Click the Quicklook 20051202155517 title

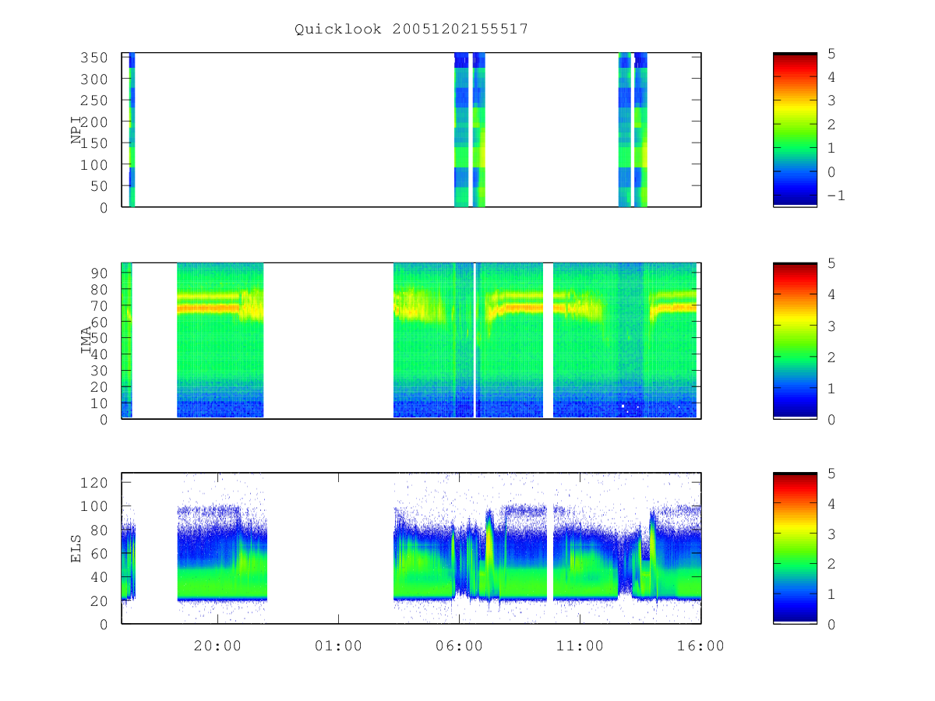[x=411, y=29]
